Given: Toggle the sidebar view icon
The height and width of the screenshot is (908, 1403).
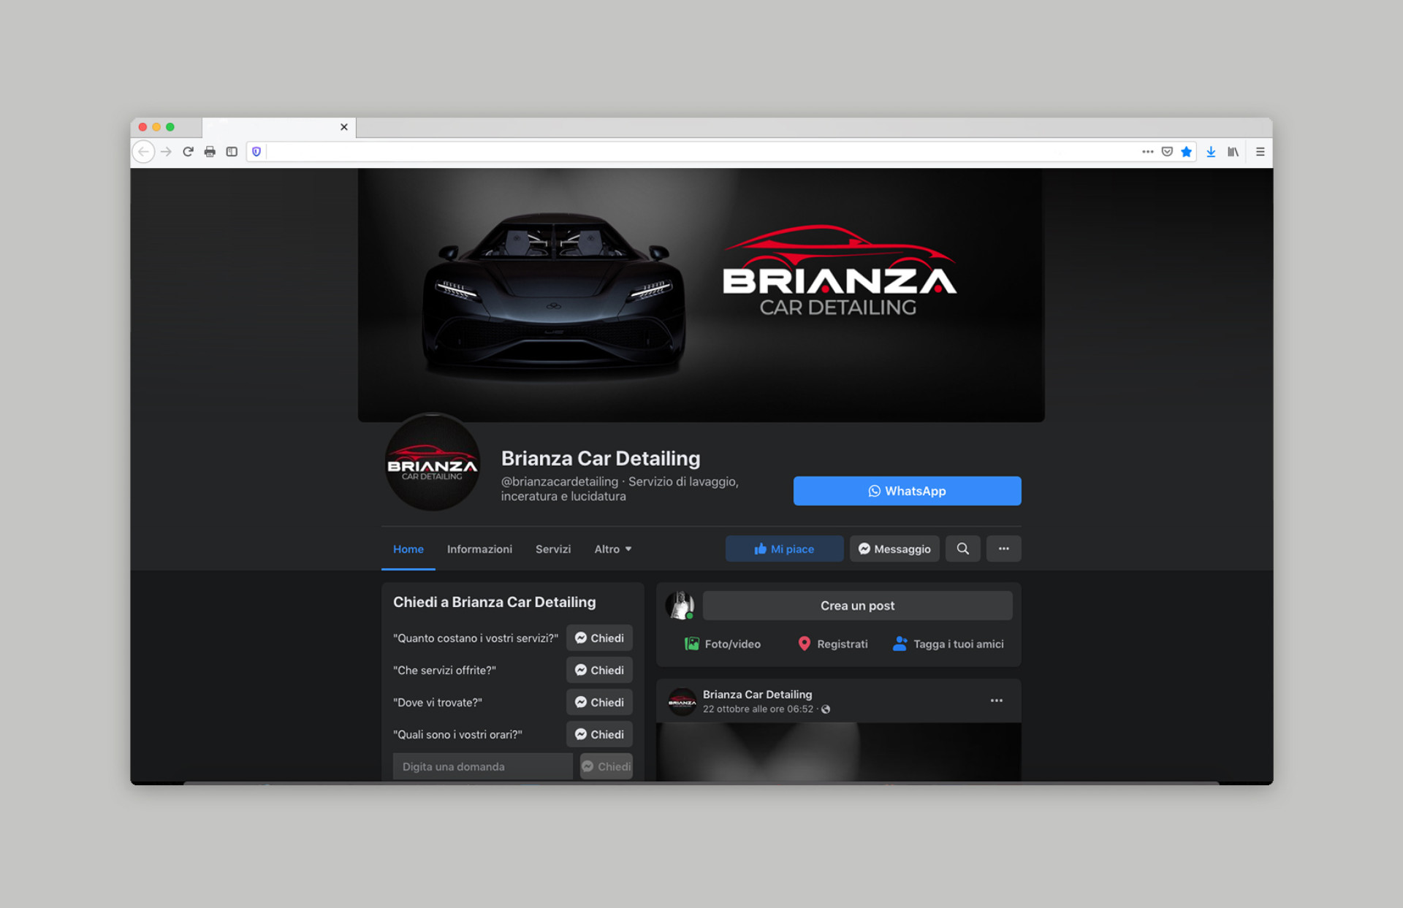Looking at the screenshot, I should coord(232,152).
